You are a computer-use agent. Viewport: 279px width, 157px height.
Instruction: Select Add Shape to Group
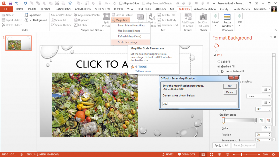pyautogui.click(x=188, y=20)
